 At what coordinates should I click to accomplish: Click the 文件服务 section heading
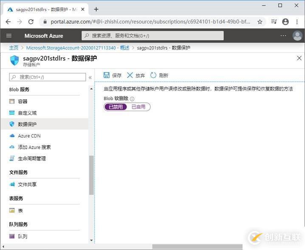click(x=19, y=172)
